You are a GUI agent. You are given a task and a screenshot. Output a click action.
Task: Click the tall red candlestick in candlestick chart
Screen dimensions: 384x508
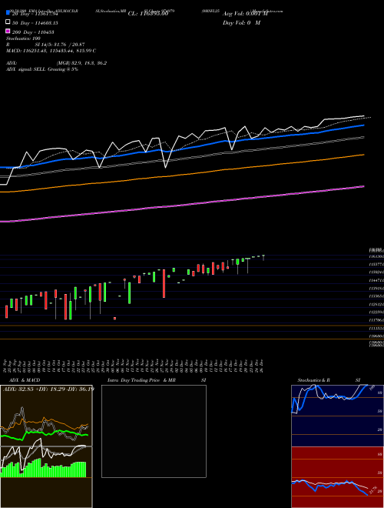pos(164,283)
